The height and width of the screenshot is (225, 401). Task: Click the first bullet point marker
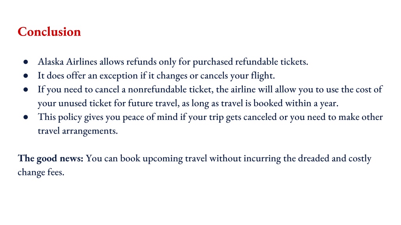[25, 62]
